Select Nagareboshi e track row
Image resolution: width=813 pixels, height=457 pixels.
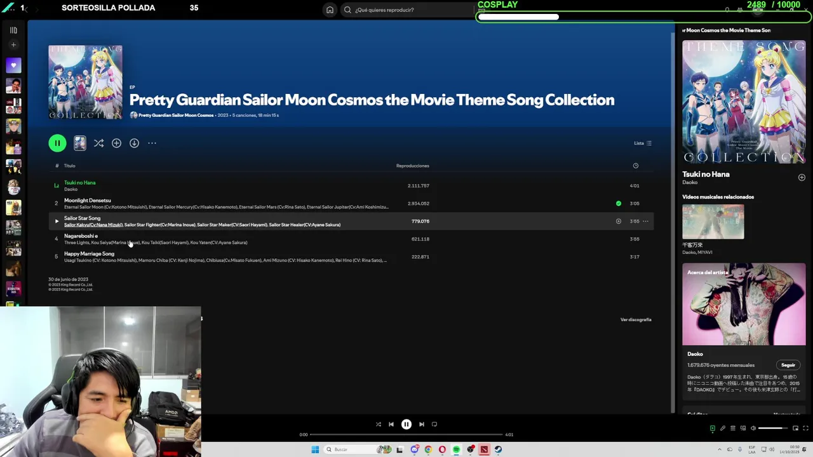[351, 239]
